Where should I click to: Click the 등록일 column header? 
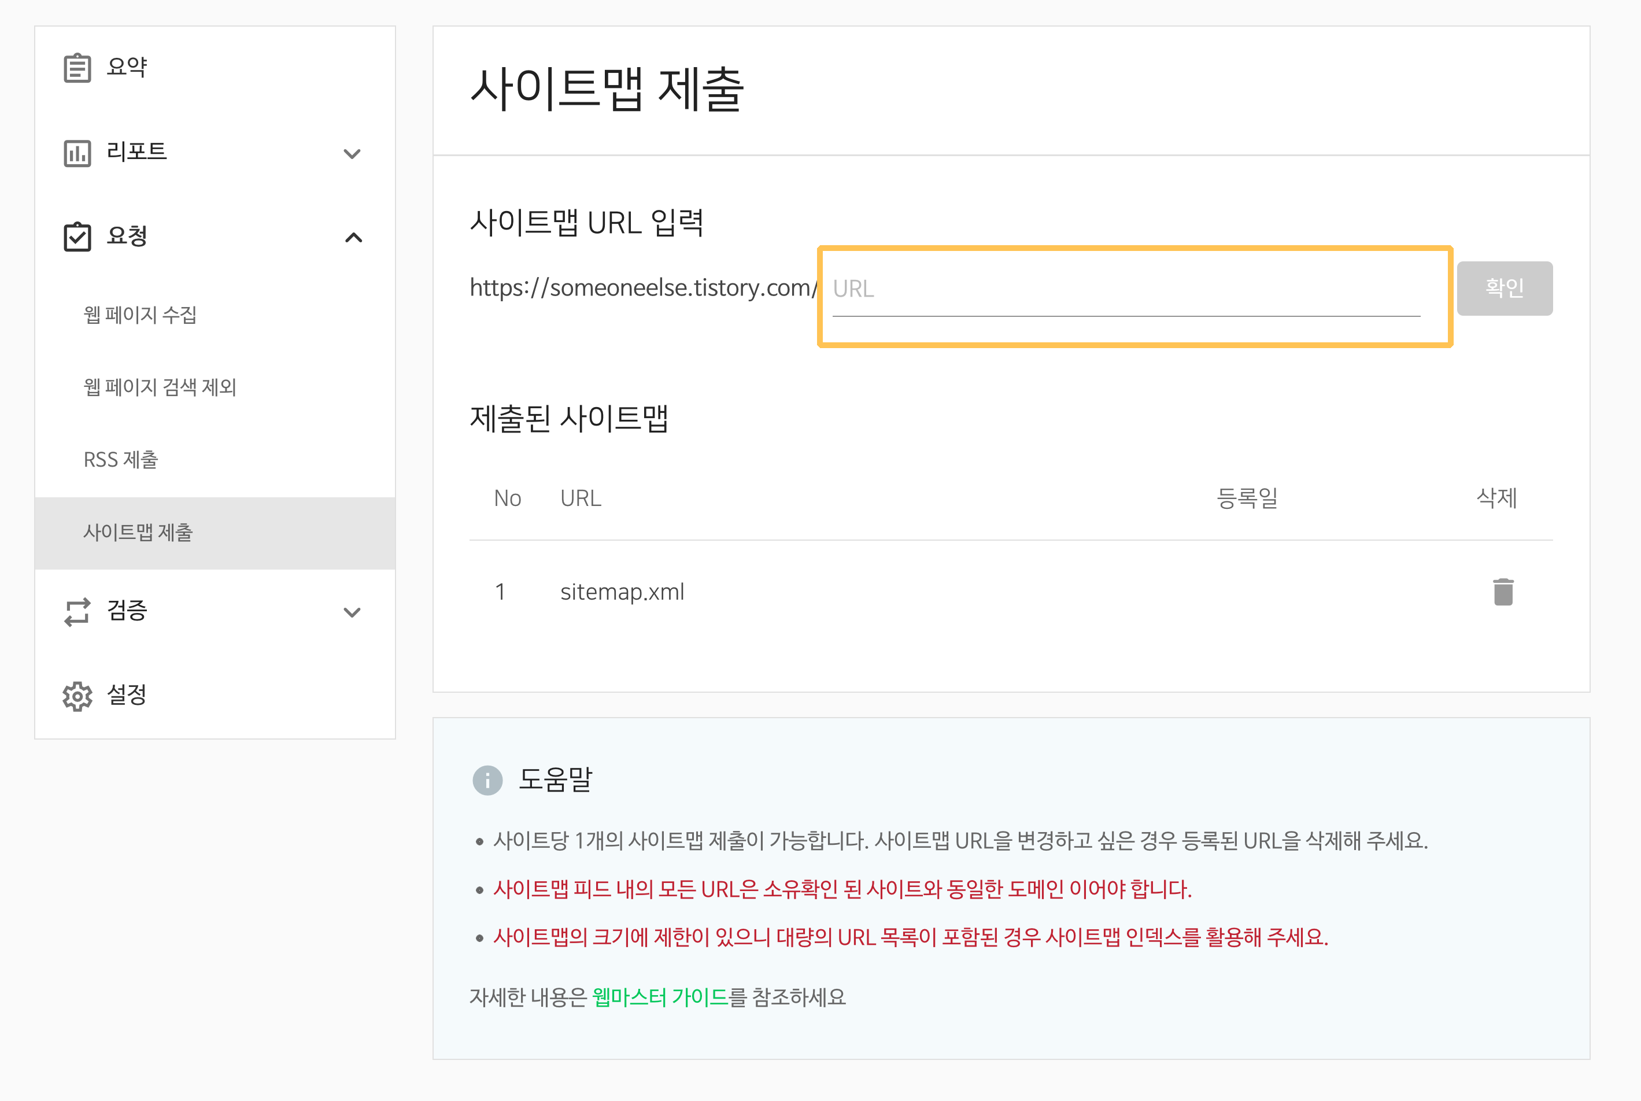(1247, 498)
